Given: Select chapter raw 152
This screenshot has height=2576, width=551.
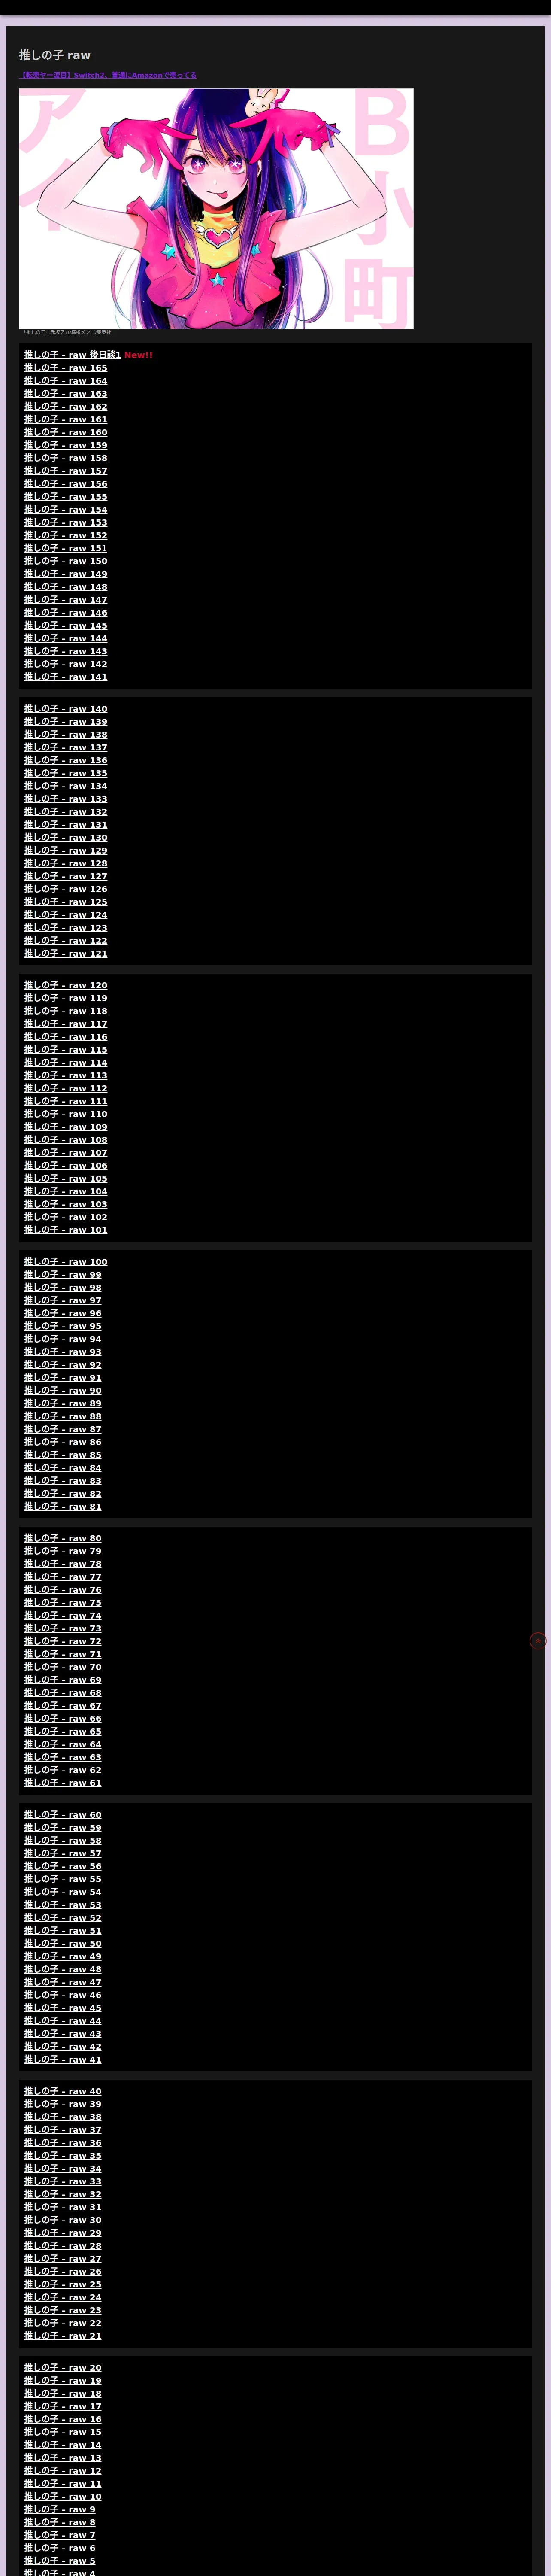Looking at the screenshot, I should click(x=65, y=535).
